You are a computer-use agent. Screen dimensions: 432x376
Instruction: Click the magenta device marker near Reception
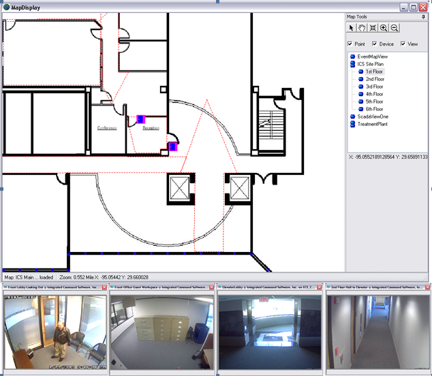tap(142, 119)
